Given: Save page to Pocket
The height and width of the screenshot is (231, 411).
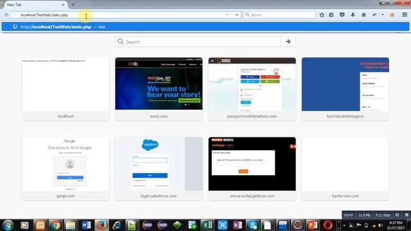Looking at the screenshot, I should (342, 15).
